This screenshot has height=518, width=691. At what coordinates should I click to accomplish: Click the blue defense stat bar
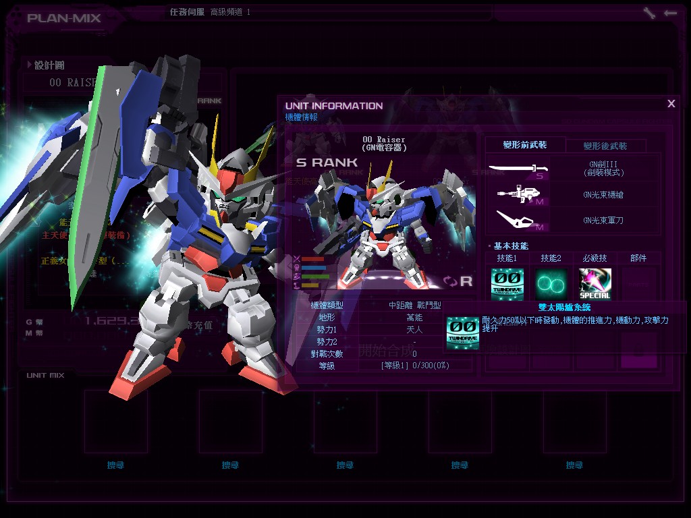(x=314, y=268)
